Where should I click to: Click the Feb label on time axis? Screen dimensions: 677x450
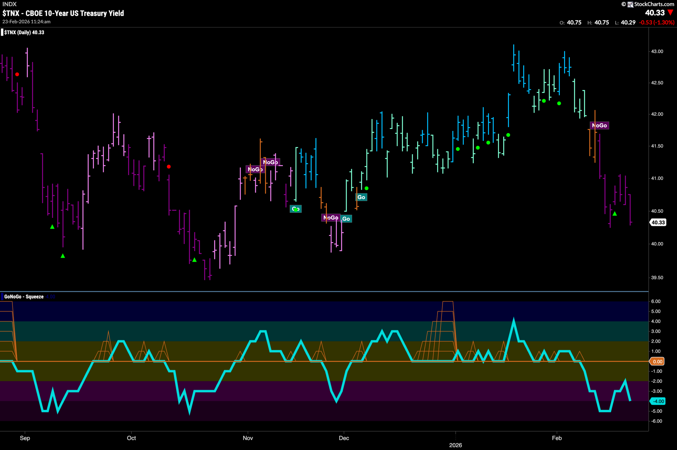(x=557, y=438)
